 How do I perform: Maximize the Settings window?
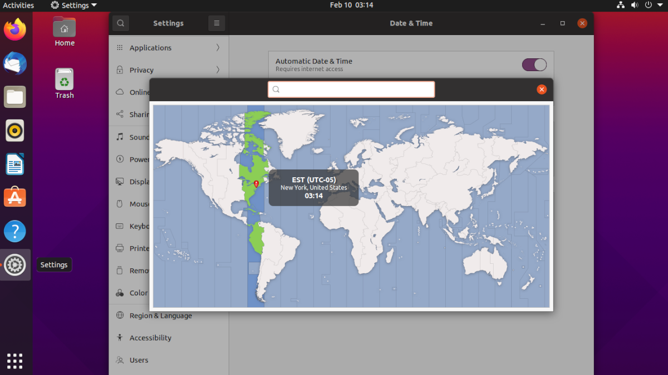click(562, 23)
